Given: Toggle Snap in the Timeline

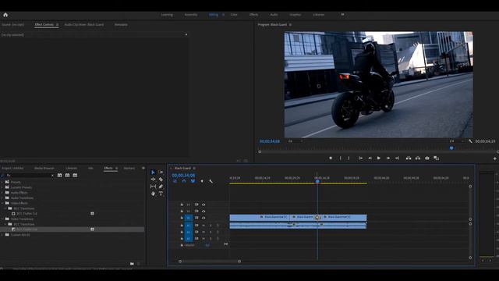Looking at the screenshot, I should point(184,181).
